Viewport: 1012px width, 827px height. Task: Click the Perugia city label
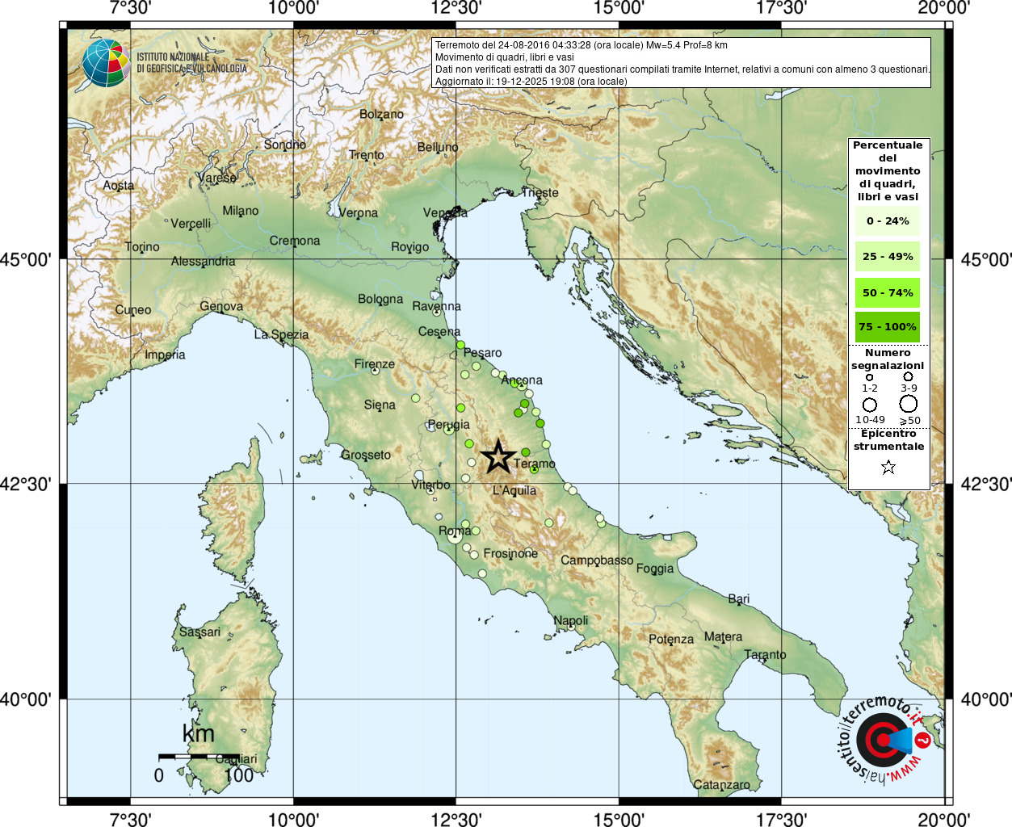(448, 425)
